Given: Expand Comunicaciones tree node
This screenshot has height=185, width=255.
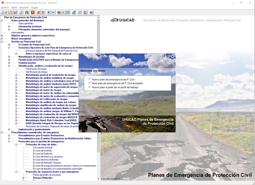Looking at the screenshot, I should point(9,63).
